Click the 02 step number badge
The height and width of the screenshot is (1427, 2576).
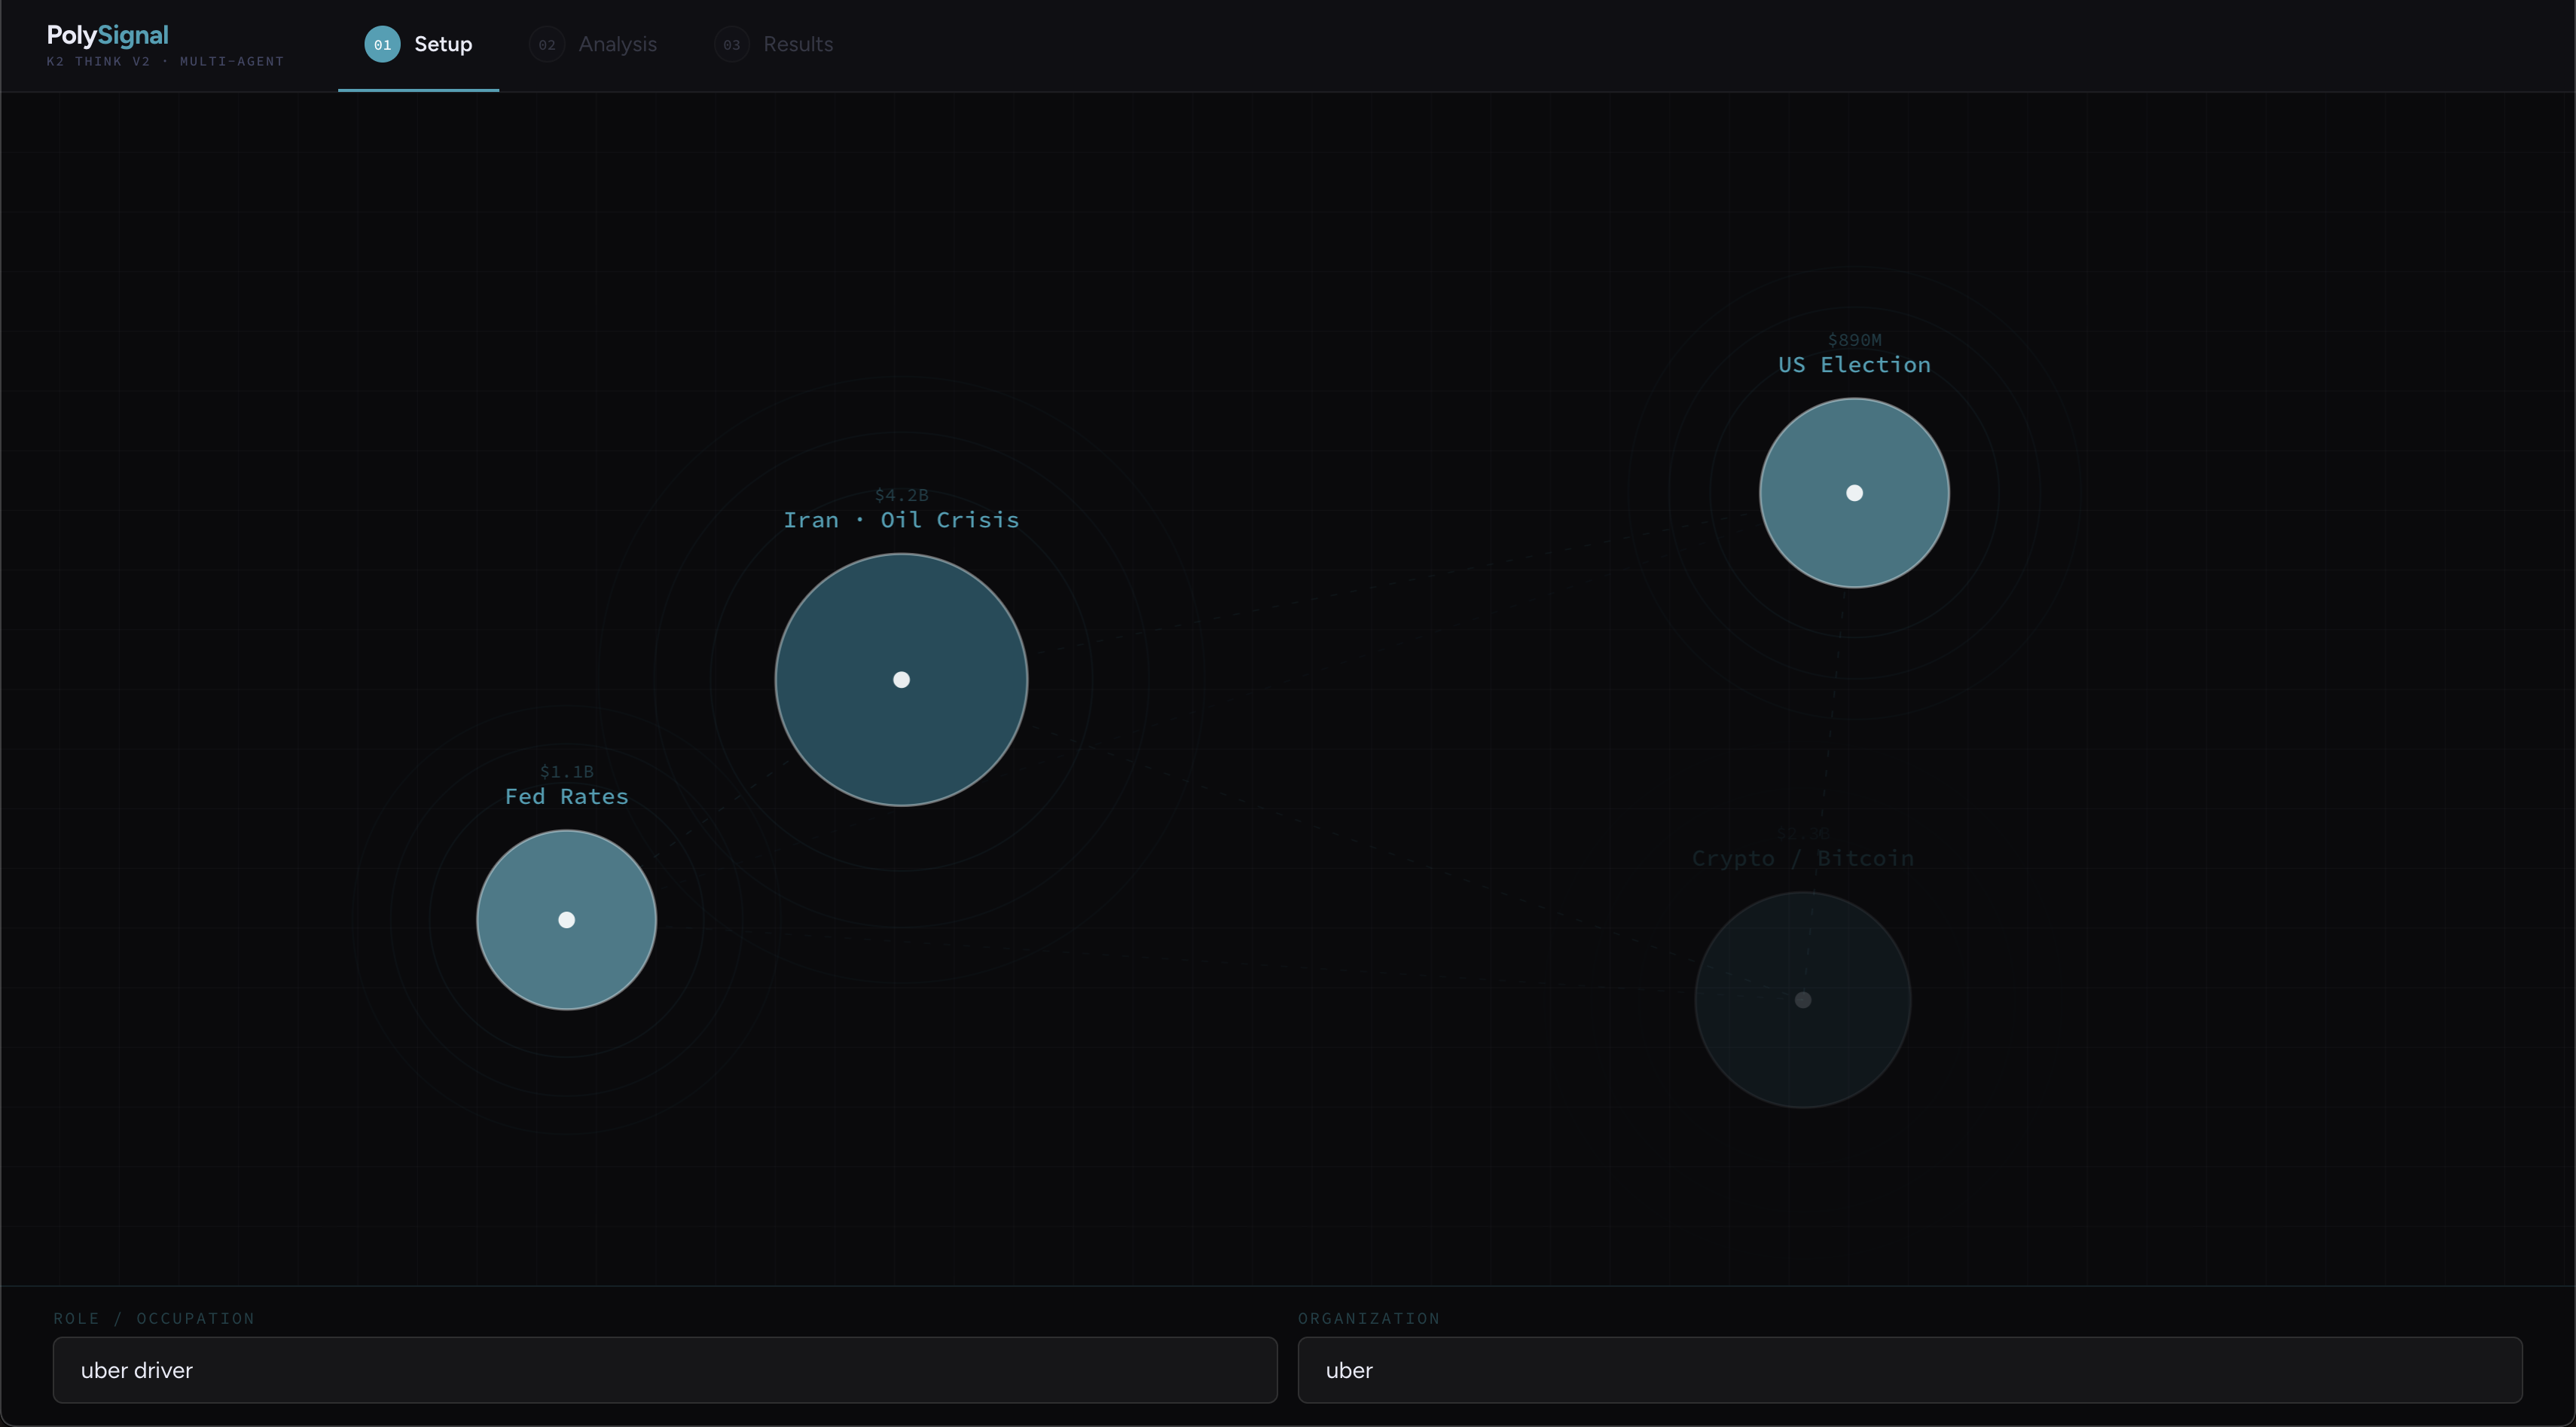click(x=547, y=44)
